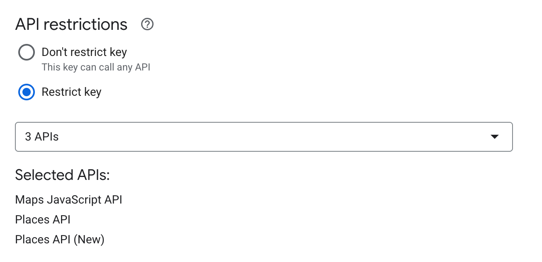The width and height of the screenshot is (542, 262).
Task: Click the "API restrictions" section heading
Action: point(71,25)
